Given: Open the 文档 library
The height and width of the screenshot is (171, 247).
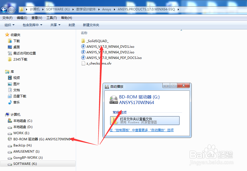Looking at the screenshot, I should point(16,90).
